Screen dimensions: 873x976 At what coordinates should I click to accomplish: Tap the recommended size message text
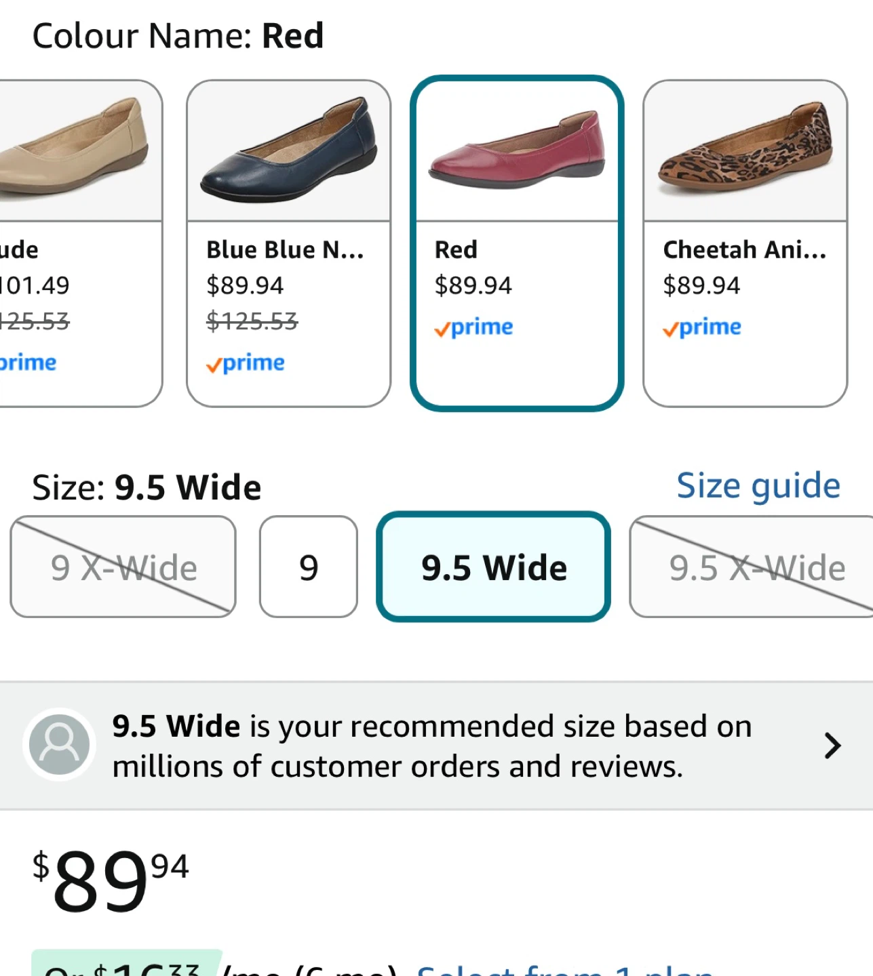pos(431,746)
